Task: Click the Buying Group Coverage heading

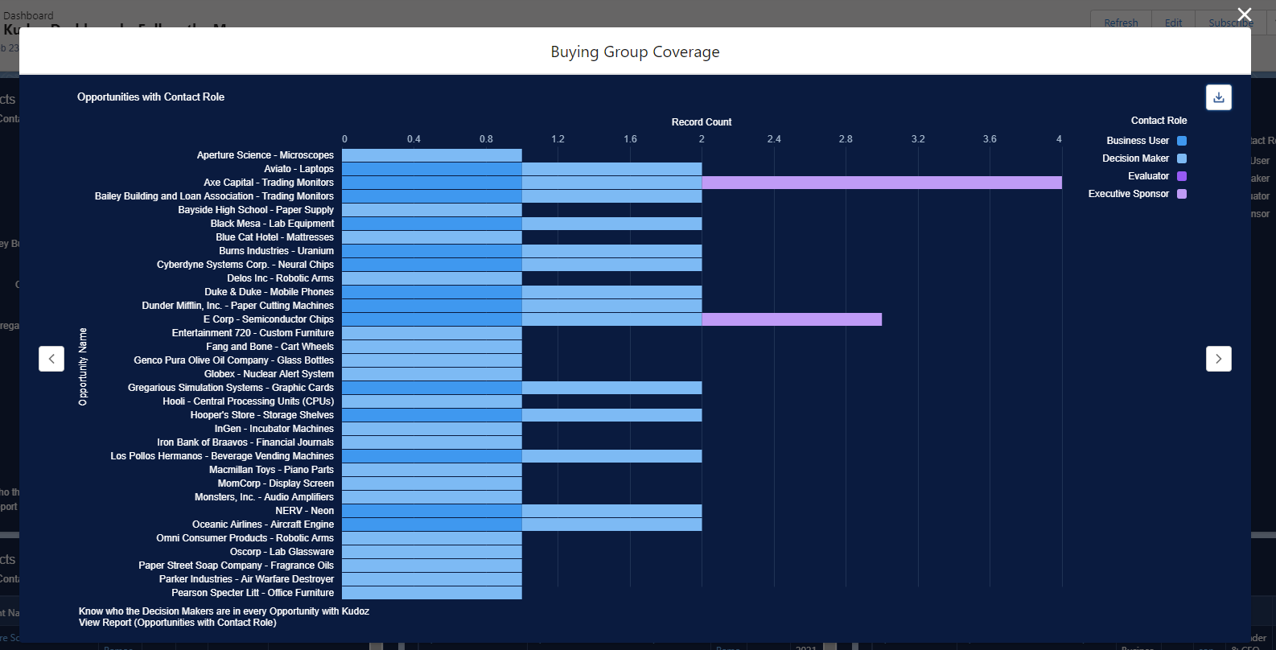Action: pos(635,52)
